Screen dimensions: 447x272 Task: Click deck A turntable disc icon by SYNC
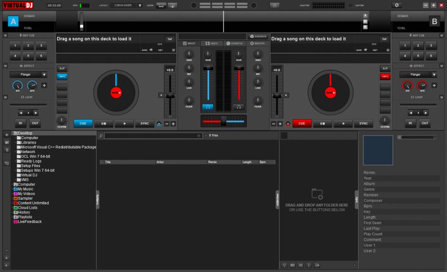click(159, 124)
